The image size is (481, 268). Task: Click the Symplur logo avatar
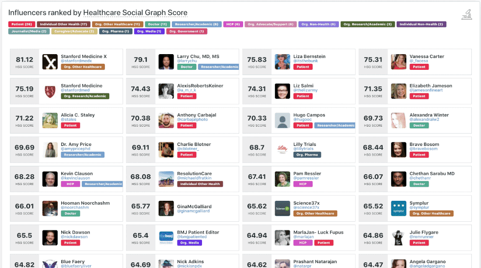coord(399,208)
